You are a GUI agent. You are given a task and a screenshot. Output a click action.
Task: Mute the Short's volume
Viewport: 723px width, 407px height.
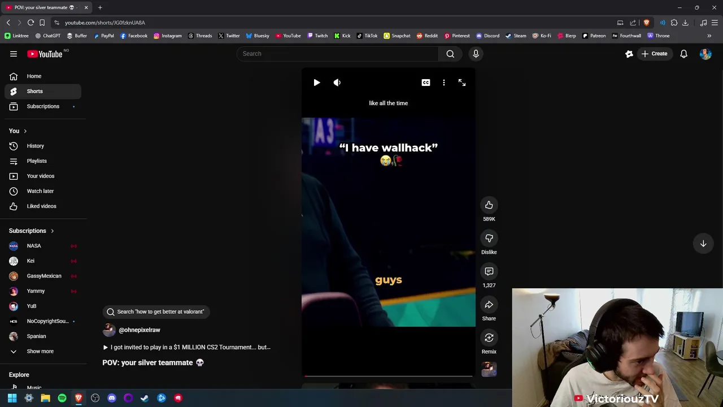pyautogui.click(x=337, y=83)
